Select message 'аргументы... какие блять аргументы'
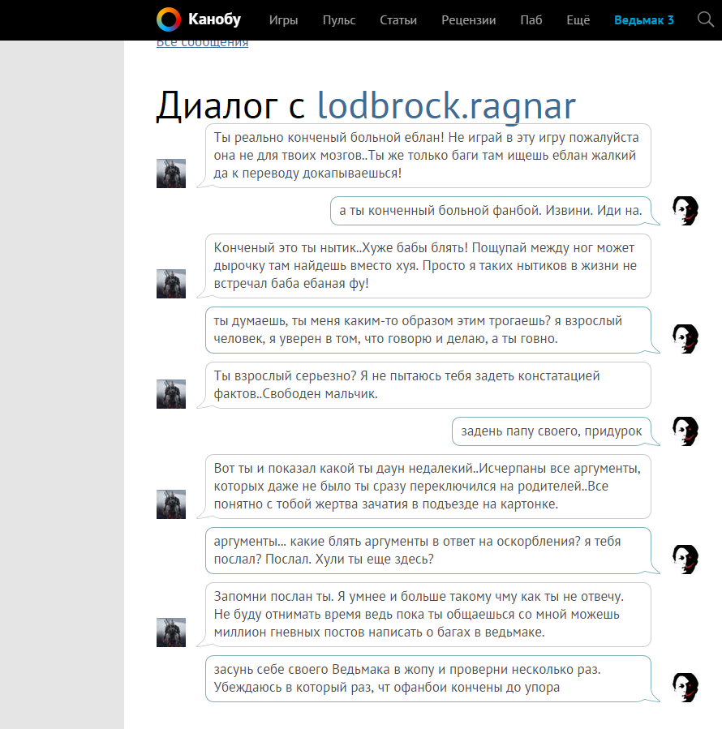This screenshot has width=722, height=729. coord(428,550)
